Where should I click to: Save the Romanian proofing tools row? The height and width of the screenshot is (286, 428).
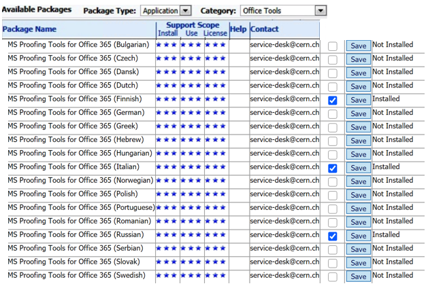(x=359, y=222)
